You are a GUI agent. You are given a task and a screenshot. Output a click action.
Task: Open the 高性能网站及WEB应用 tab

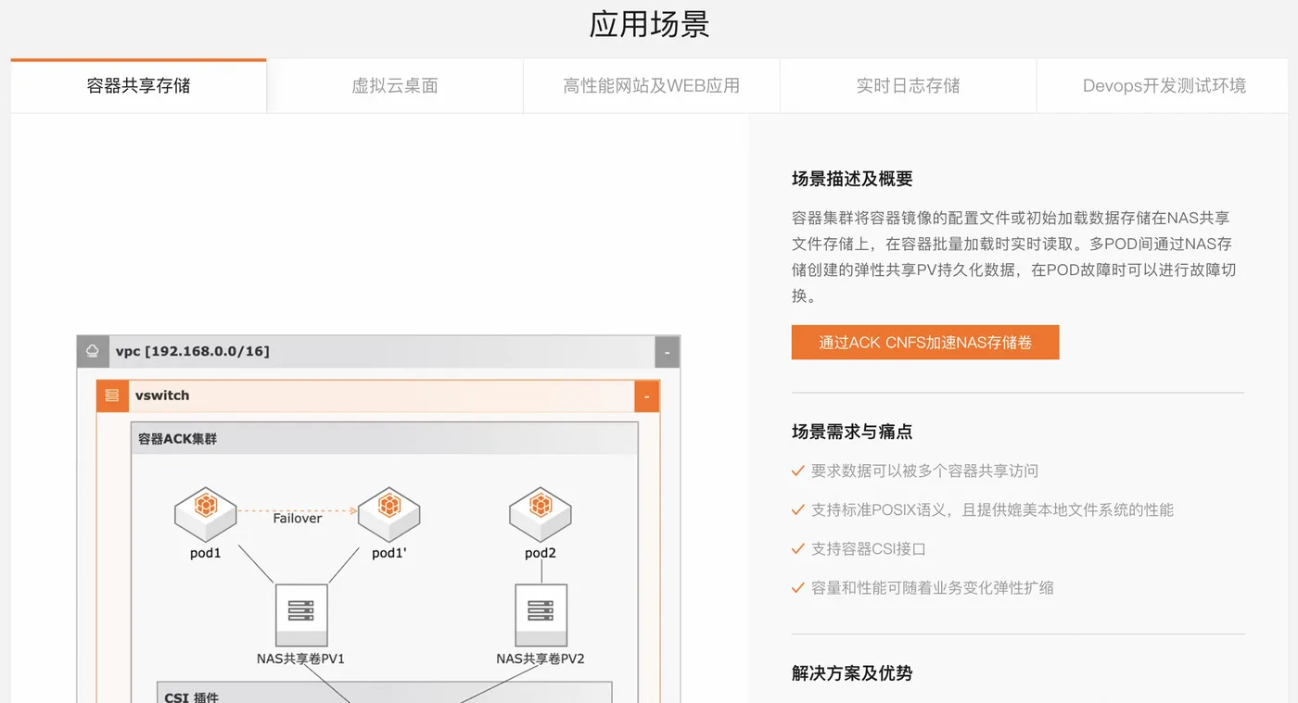point(652,86)
